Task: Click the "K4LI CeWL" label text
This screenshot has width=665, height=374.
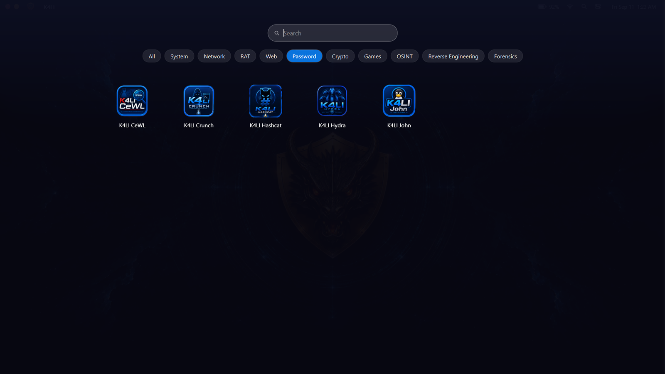Action: [132, 125]
